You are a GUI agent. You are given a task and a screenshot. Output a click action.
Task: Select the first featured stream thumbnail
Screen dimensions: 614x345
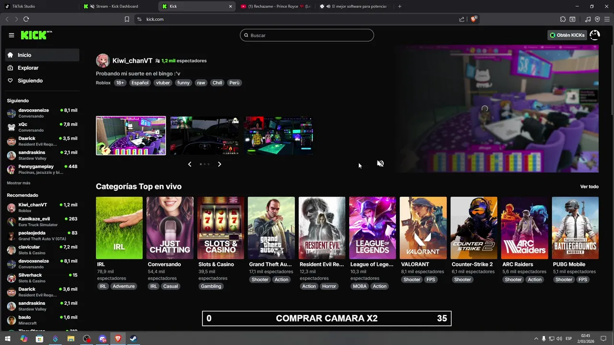pyautogui.click(x=131, y=136)
